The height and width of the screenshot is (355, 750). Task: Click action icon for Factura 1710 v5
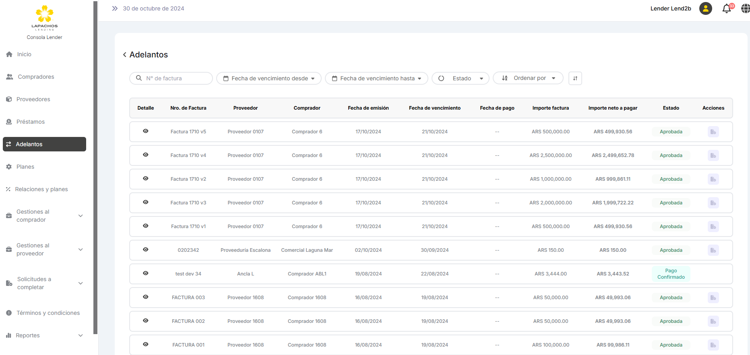point(713,132)
